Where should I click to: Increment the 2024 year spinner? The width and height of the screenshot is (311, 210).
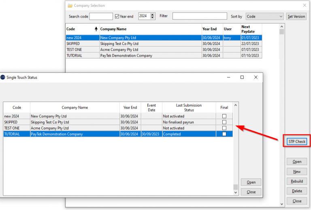coord(153,15)
